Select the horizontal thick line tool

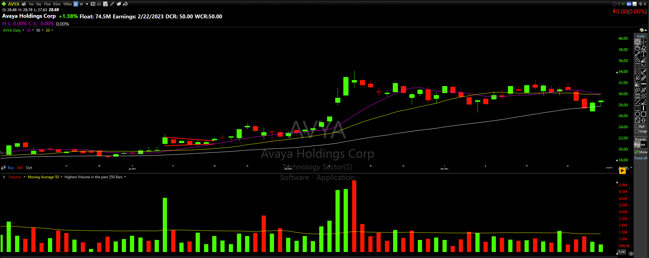point(644,84)
